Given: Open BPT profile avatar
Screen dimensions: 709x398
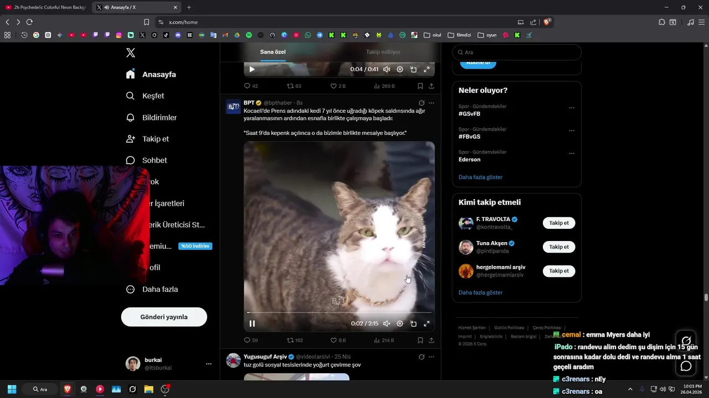Looking at the screenshot, I should 233,107.
